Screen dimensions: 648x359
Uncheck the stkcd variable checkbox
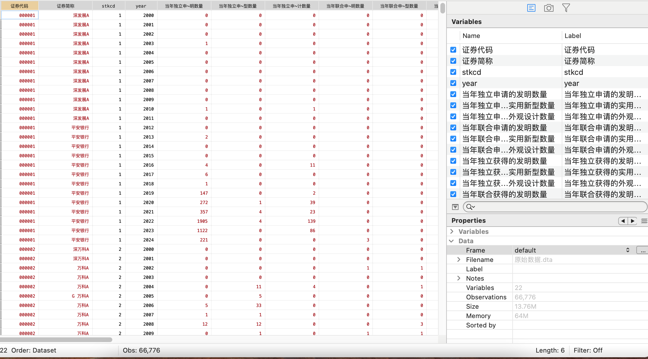(x=453, y=72)
